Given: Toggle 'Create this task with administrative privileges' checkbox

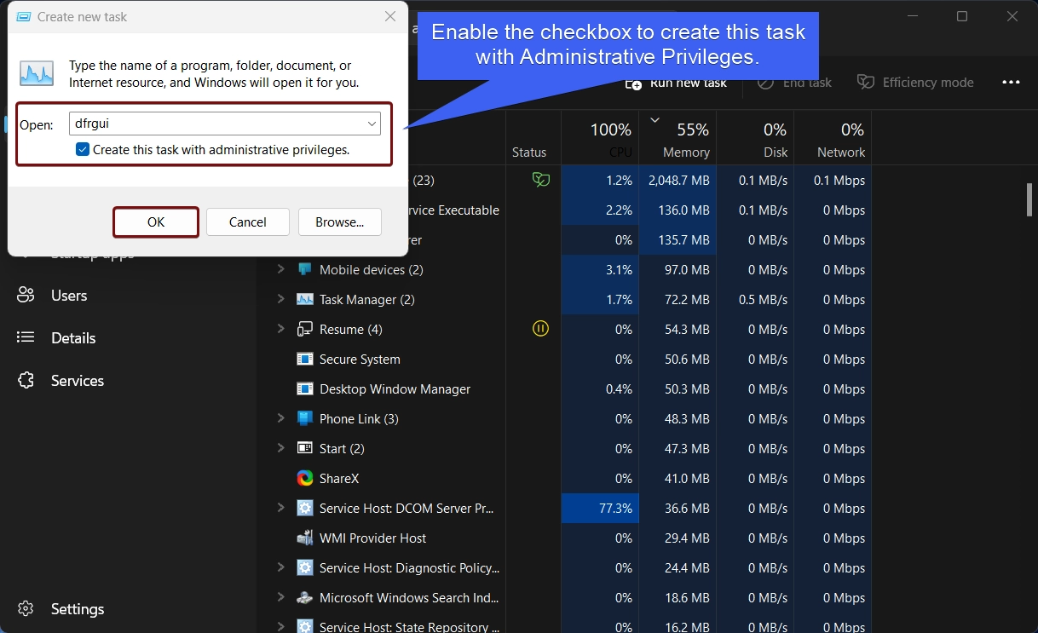Looking at the screenshot, I should coord(83,150).
